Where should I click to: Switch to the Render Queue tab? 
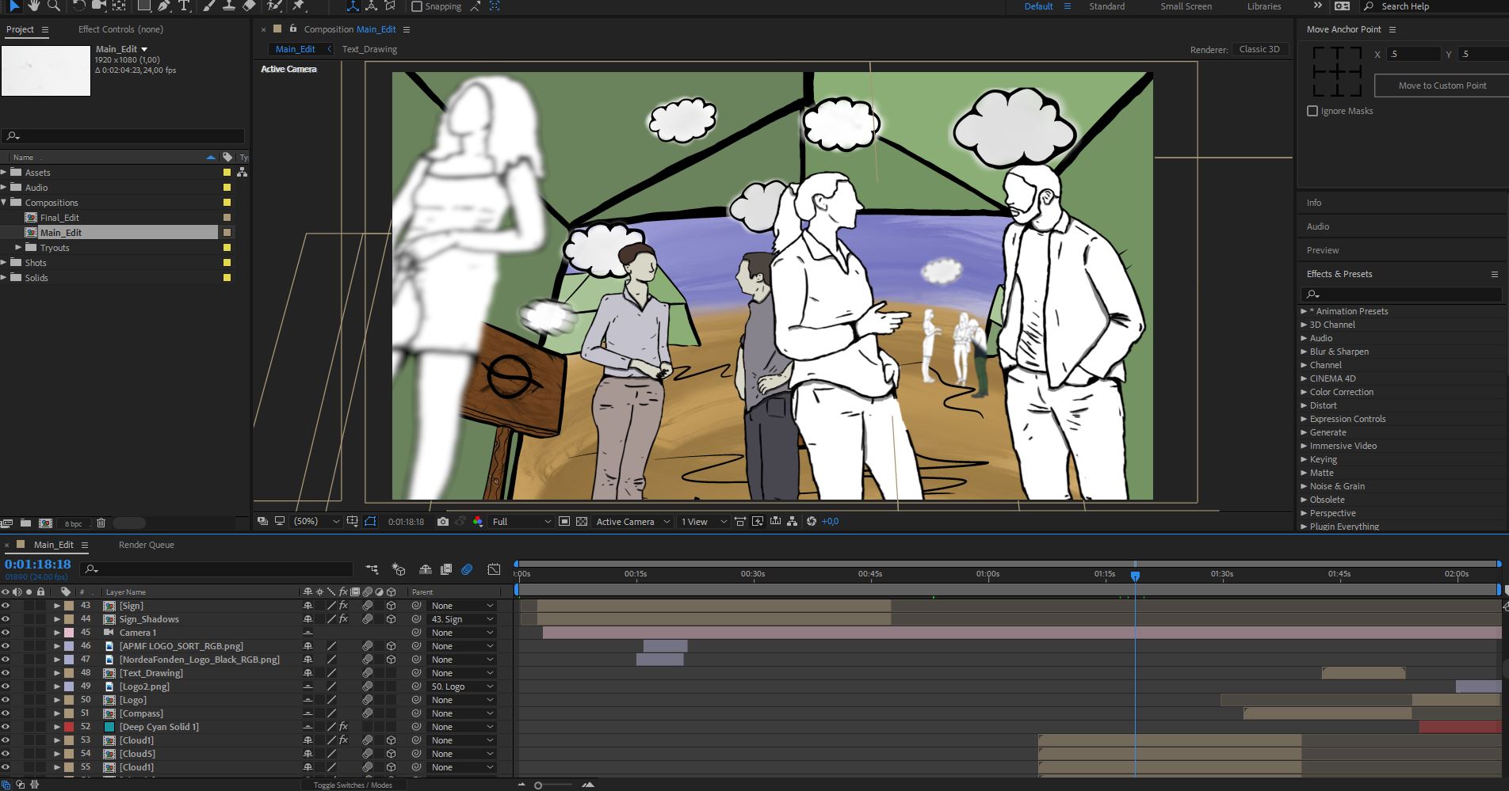146,545
